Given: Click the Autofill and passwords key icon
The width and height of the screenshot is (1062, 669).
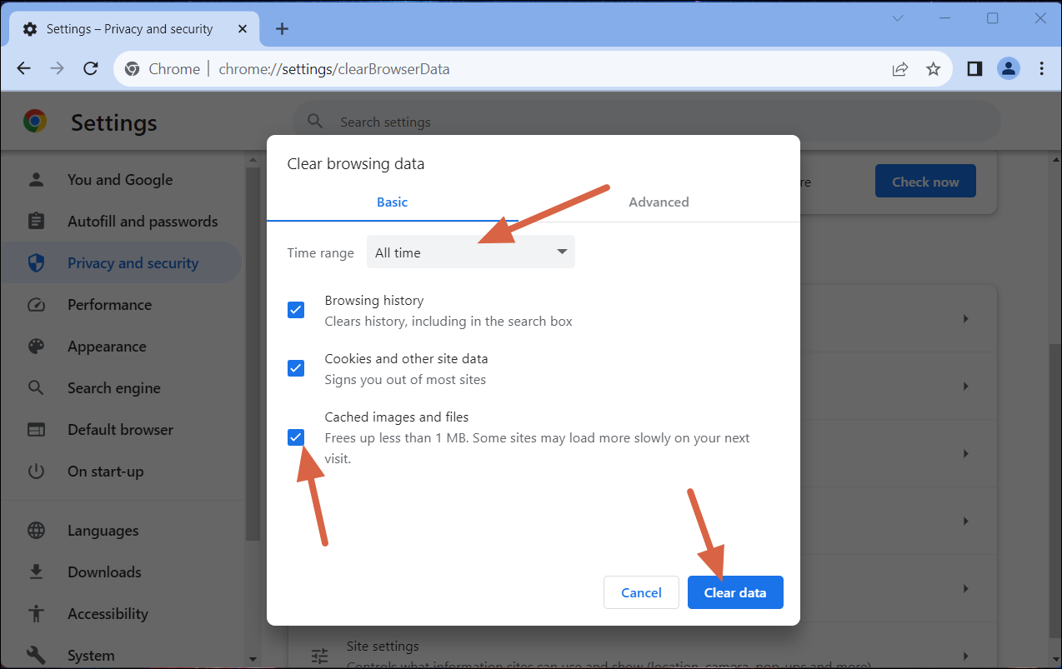Looking at the screenshot, I should click(x=37, y=221).
